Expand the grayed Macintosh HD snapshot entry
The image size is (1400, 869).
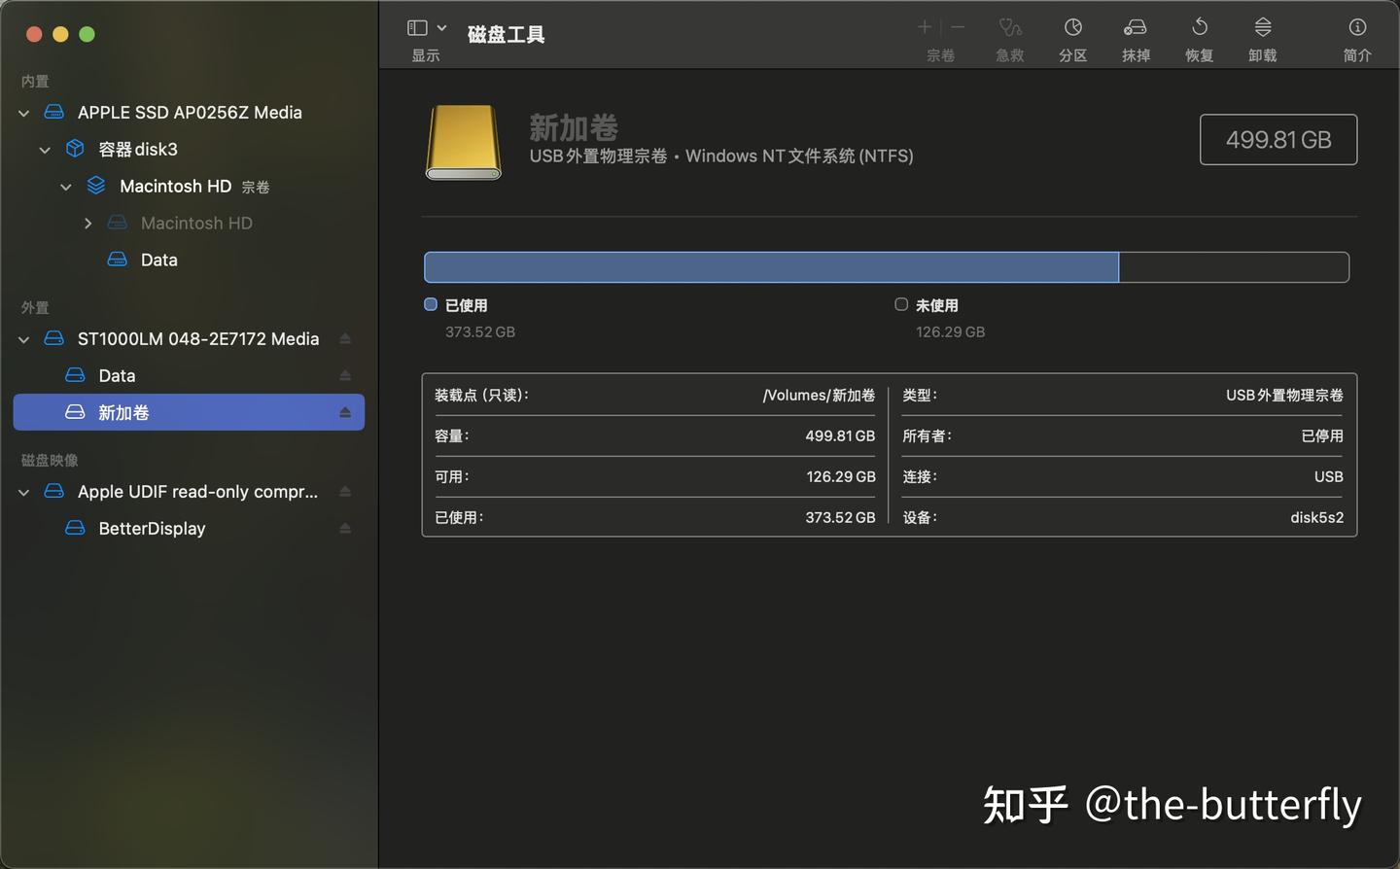87,223
